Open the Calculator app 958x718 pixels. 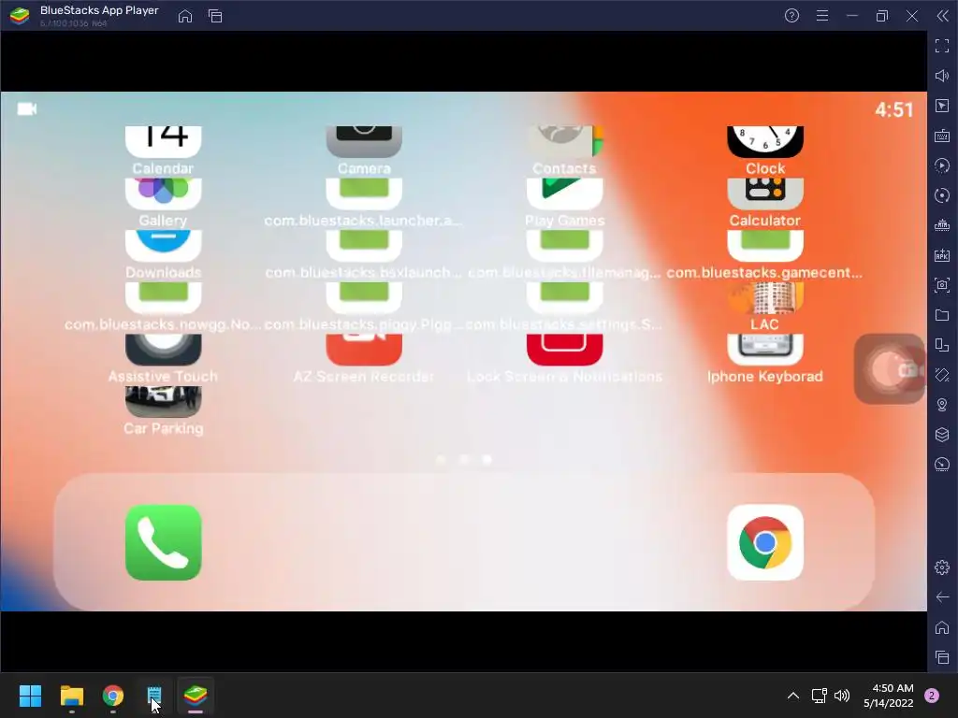pos(765,194)
